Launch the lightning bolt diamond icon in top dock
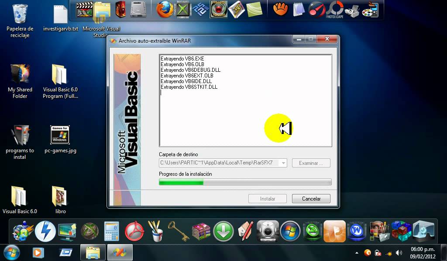 tap(236, 10)
